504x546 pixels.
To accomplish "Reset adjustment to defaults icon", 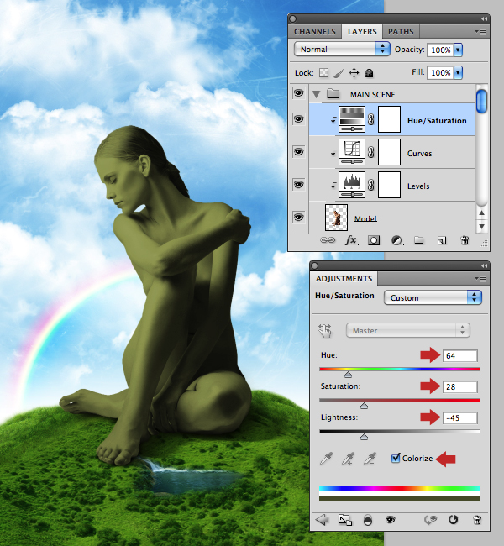I will (453, 520).
